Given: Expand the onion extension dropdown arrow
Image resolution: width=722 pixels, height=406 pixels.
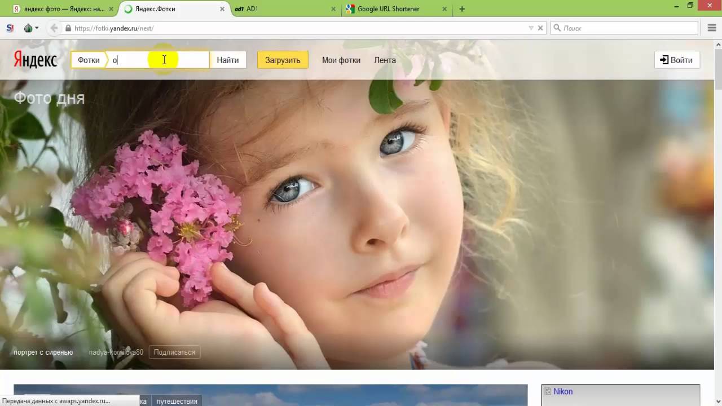Looking at the screenshot, I should (x=37, y=28).
